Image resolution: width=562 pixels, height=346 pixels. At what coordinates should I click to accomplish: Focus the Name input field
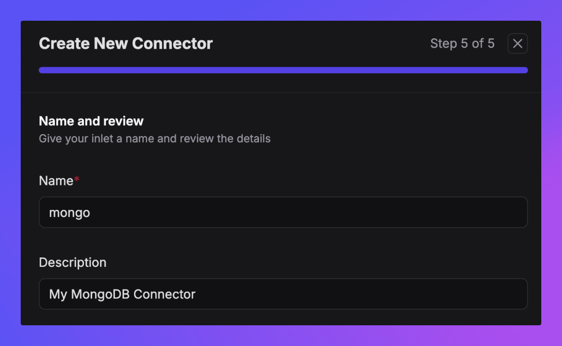283,212
